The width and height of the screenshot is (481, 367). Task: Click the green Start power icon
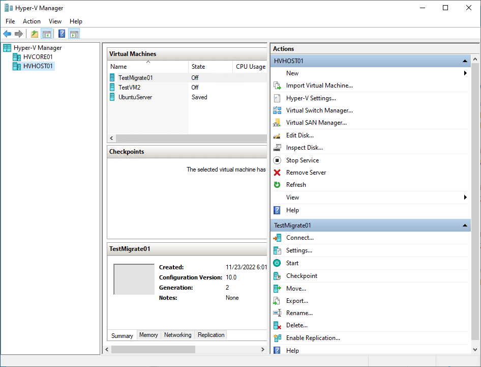tap(277, 263)
